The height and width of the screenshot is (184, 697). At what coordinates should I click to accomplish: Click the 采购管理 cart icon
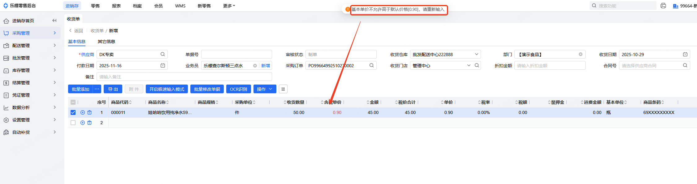(6, 33)
